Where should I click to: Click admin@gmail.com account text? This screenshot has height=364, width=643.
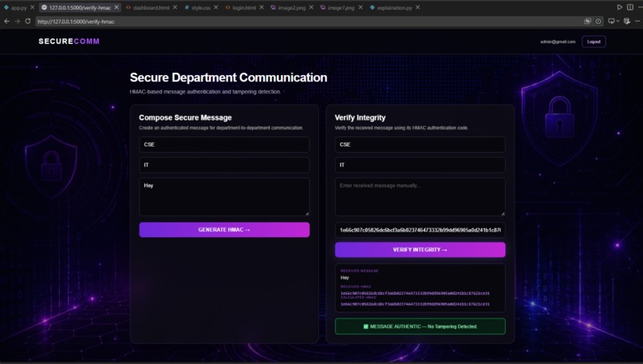[x=558, y=42]
